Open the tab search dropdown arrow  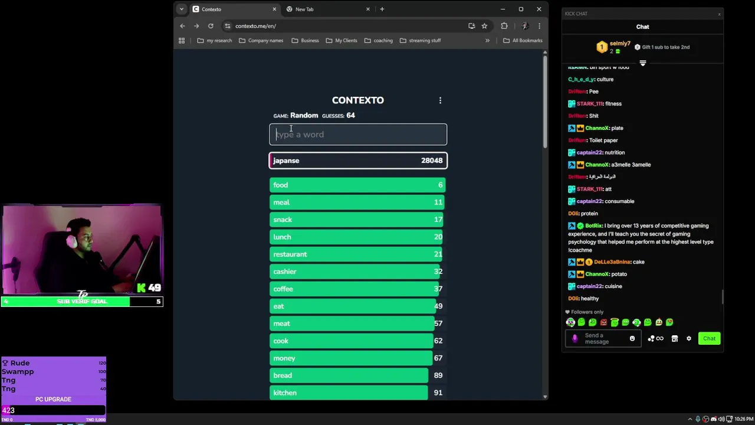tap(181, 9)
